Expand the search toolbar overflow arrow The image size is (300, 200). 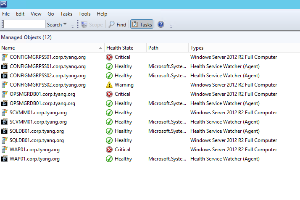(x=73, y=26)
